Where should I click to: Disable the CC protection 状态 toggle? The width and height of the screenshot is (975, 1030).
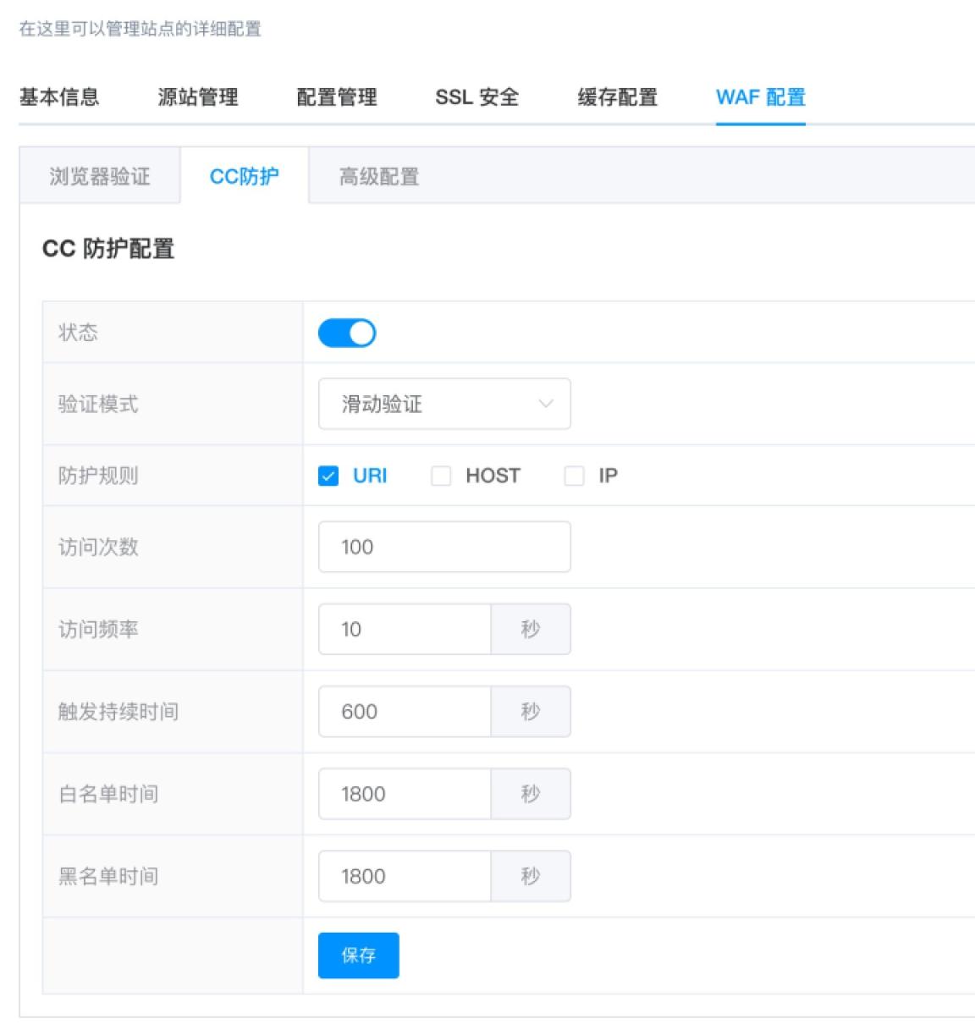click(x=348, y=332)
